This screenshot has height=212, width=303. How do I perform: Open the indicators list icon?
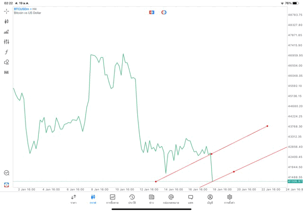[7, 32]
